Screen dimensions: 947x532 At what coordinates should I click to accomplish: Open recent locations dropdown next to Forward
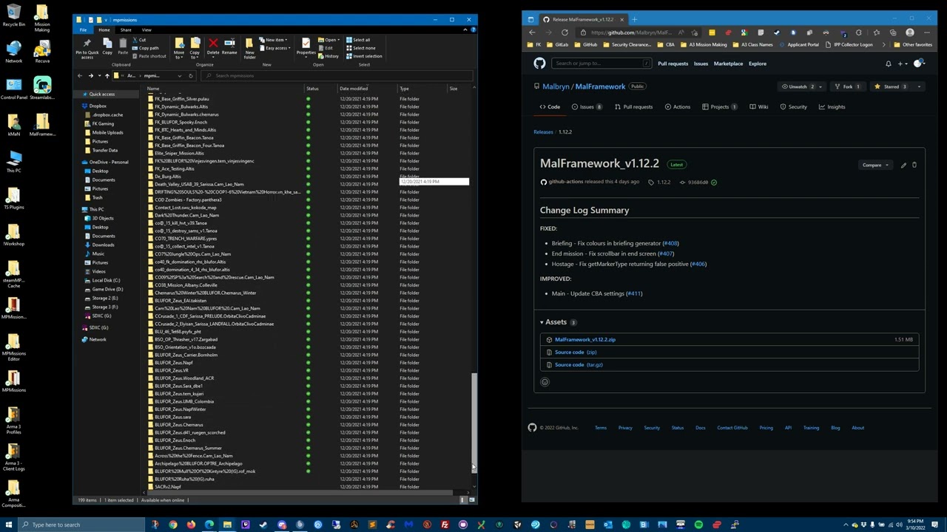pos(98,75)
